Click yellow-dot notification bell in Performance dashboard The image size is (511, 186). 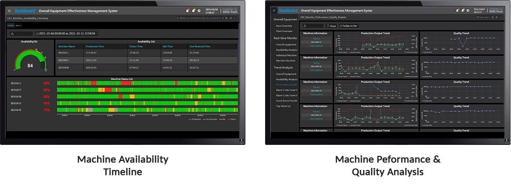point(463,11)
